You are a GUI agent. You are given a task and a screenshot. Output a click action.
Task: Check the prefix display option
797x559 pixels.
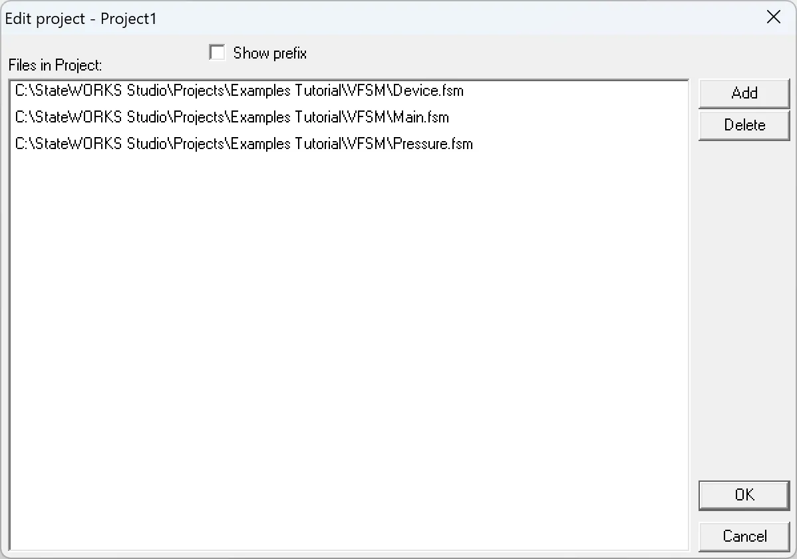coord(217,52)
